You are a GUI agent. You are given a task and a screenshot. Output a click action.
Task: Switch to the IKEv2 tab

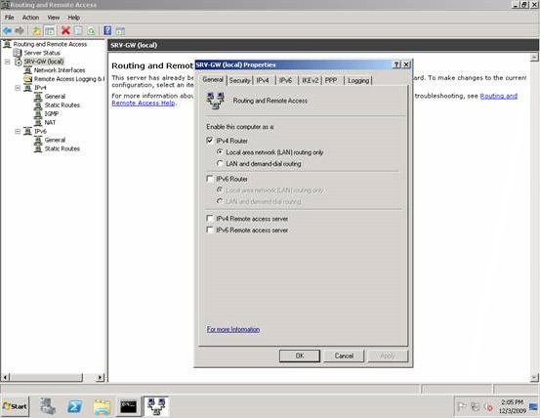pyautogui.click(x=310, y=80)
